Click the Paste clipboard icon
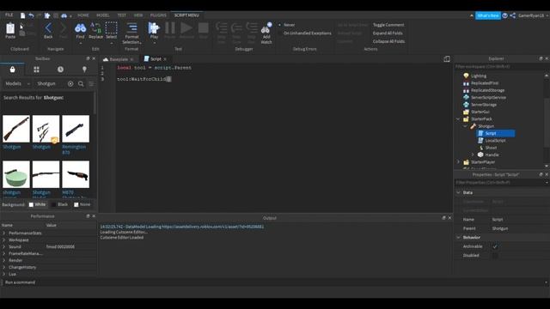 click(x=10, y=28)
